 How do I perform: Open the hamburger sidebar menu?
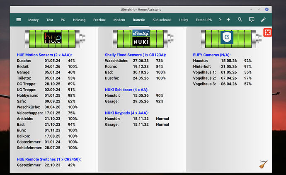[18, 20]
